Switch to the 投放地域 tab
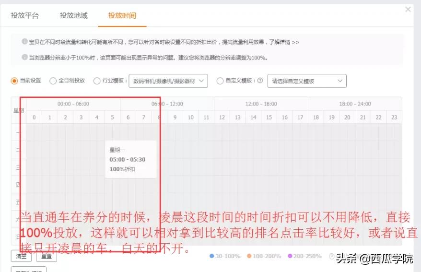The image size is (421, 272). tap(73, 15)
